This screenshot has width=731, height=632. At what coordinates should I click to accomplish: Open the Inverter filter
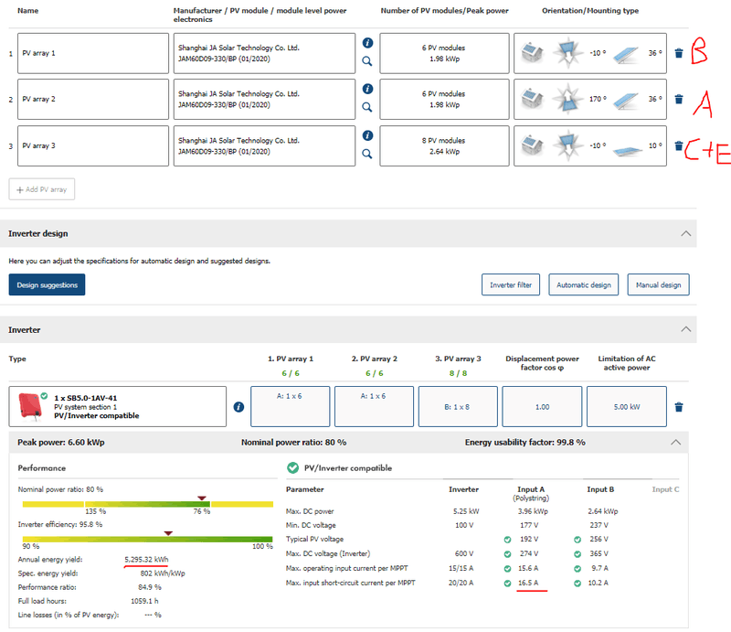(x=511, y=285)
